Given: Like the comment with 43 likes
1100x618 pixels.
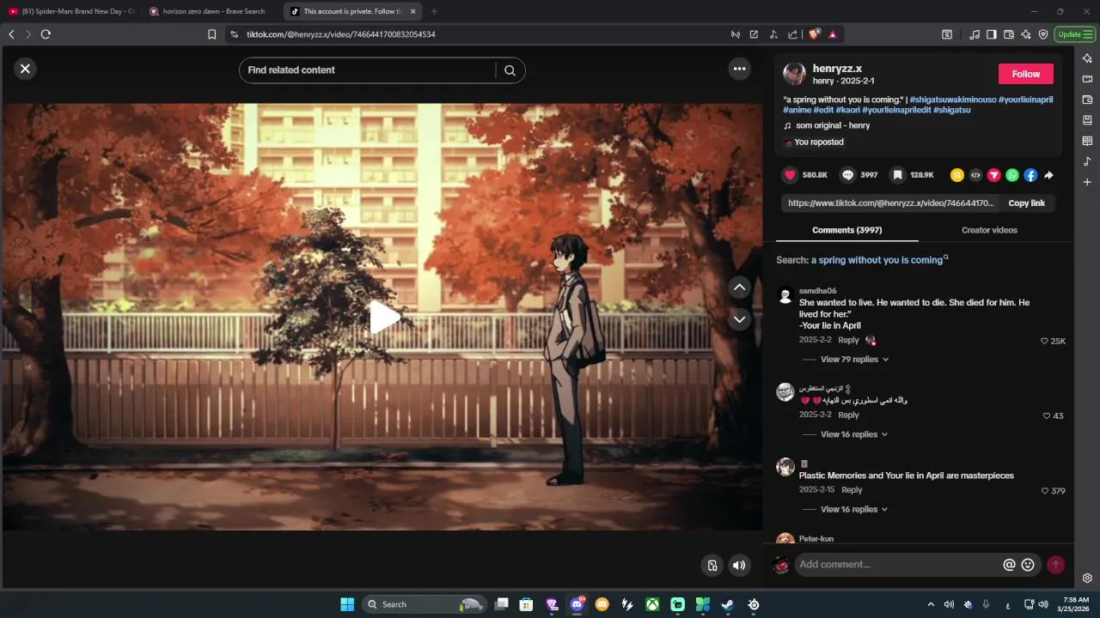Looking at the screenshot, I should [x=1047, y=415].
